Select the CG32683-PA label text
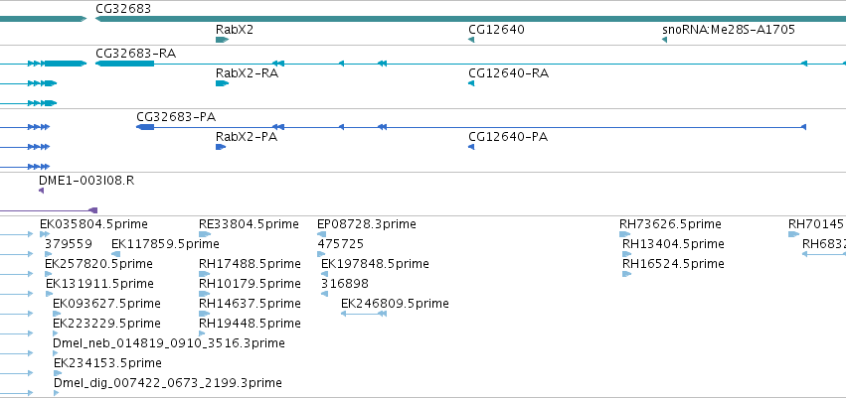This screenshot has width=846, height=398. pos(176,117)
